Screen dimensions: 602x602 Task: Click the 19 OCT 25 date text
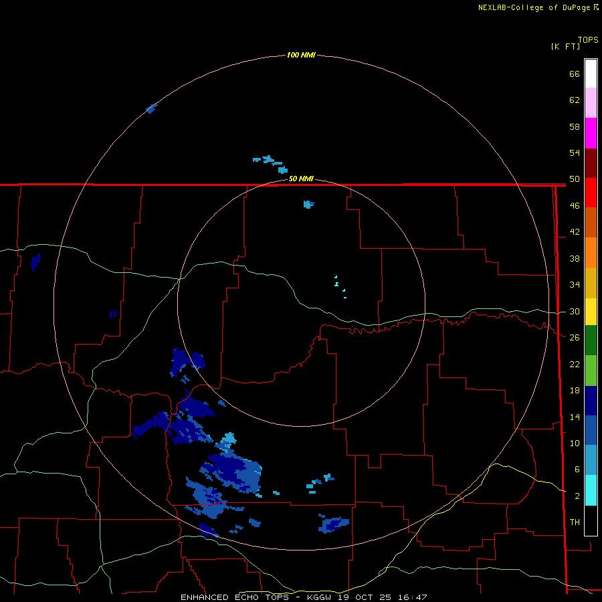[x=365, y=597]
